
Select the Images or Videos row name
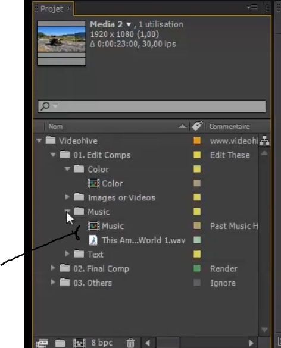[x=121, y=197]
